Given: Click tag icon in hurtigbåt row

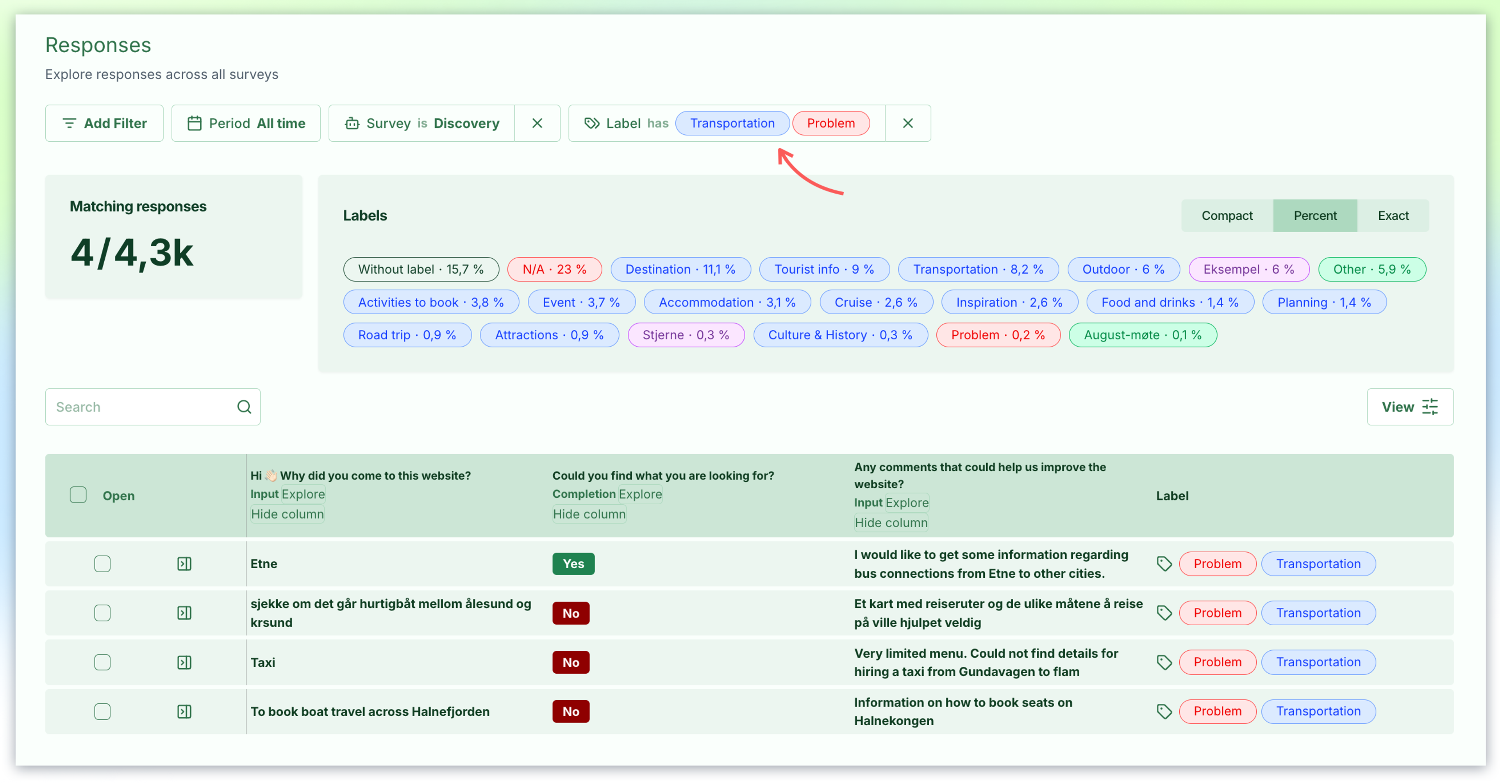Looking at the screenshot, I should pyautogui.click(x=1164, y=613).
